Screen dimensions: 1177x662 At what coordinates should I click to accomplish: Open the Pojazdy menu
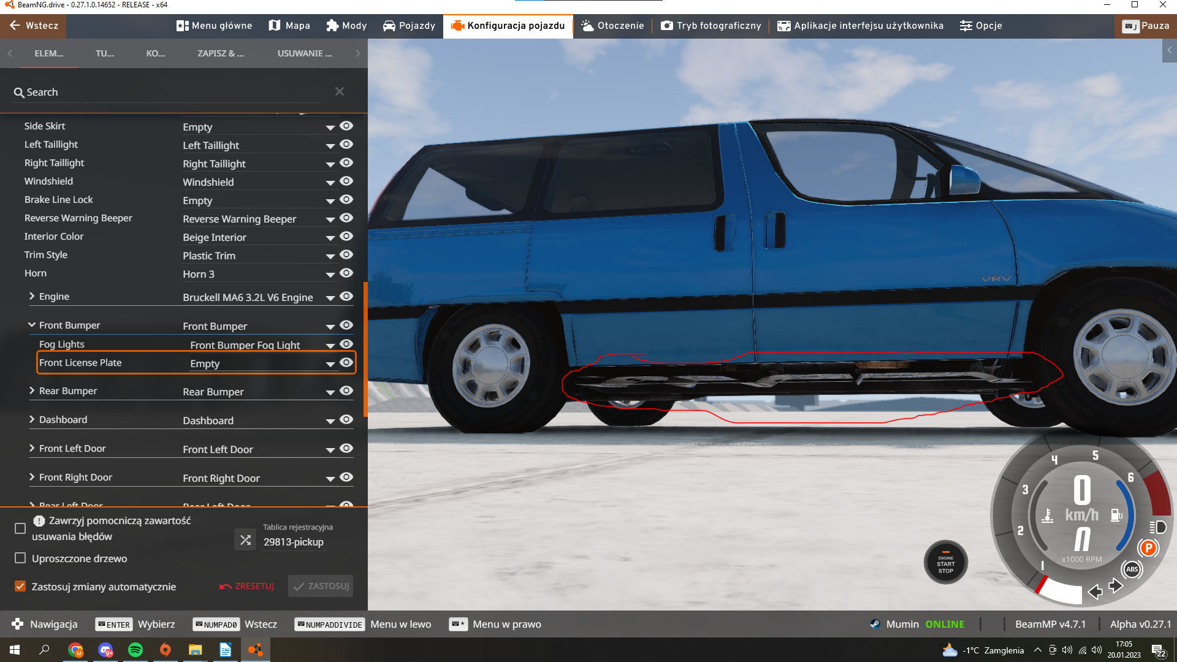point(409,26)
